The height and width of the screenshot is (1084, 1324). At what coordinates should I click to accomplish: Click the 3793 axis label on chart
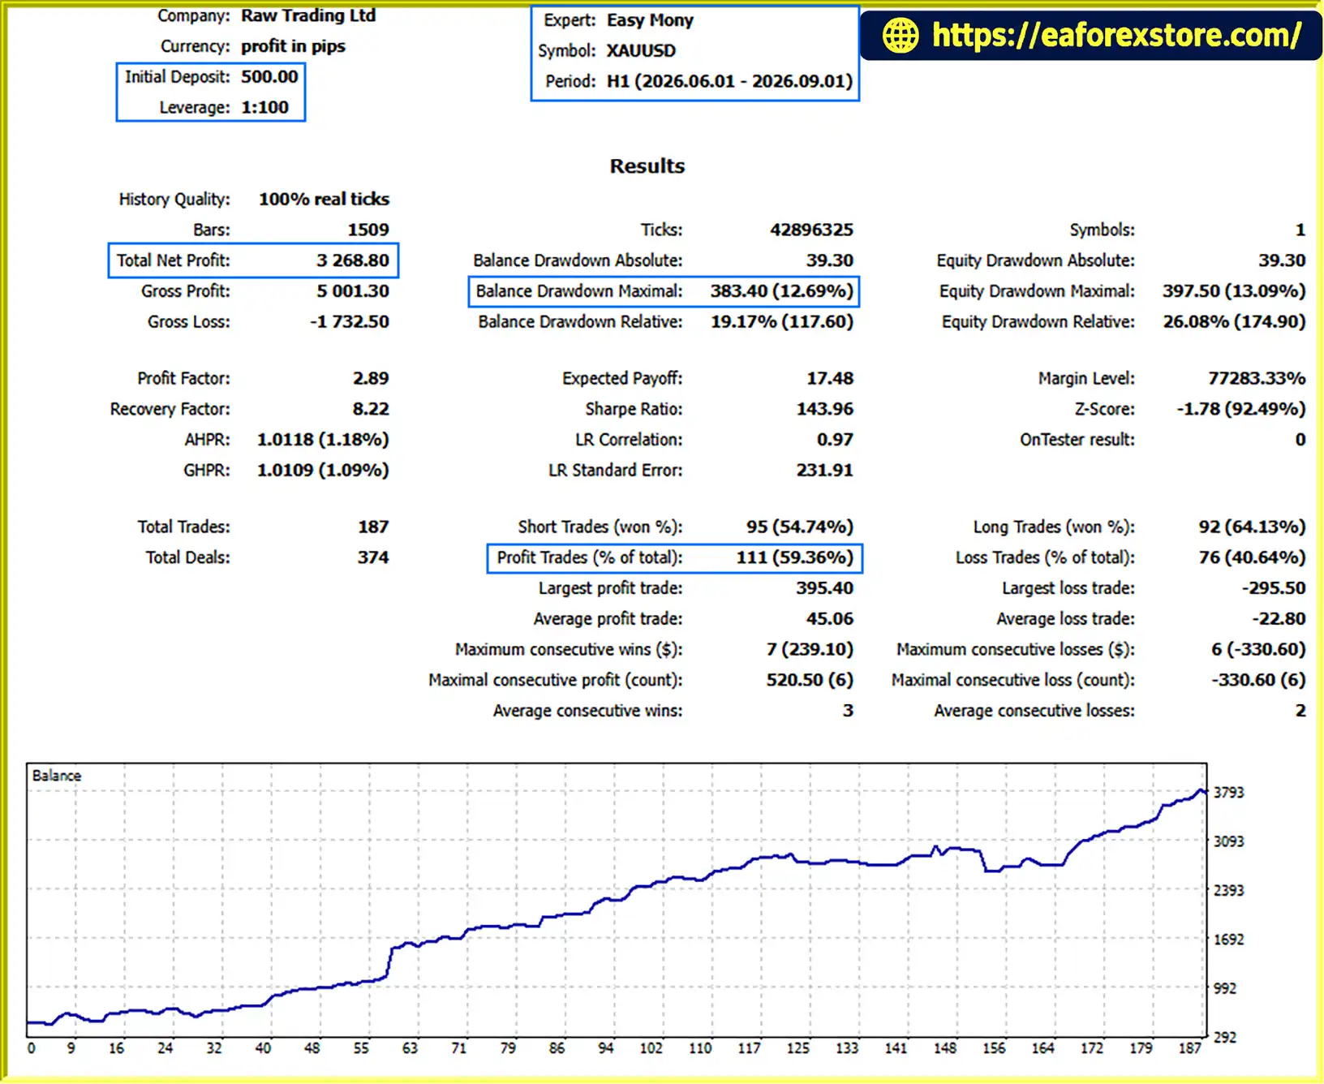1228,793
